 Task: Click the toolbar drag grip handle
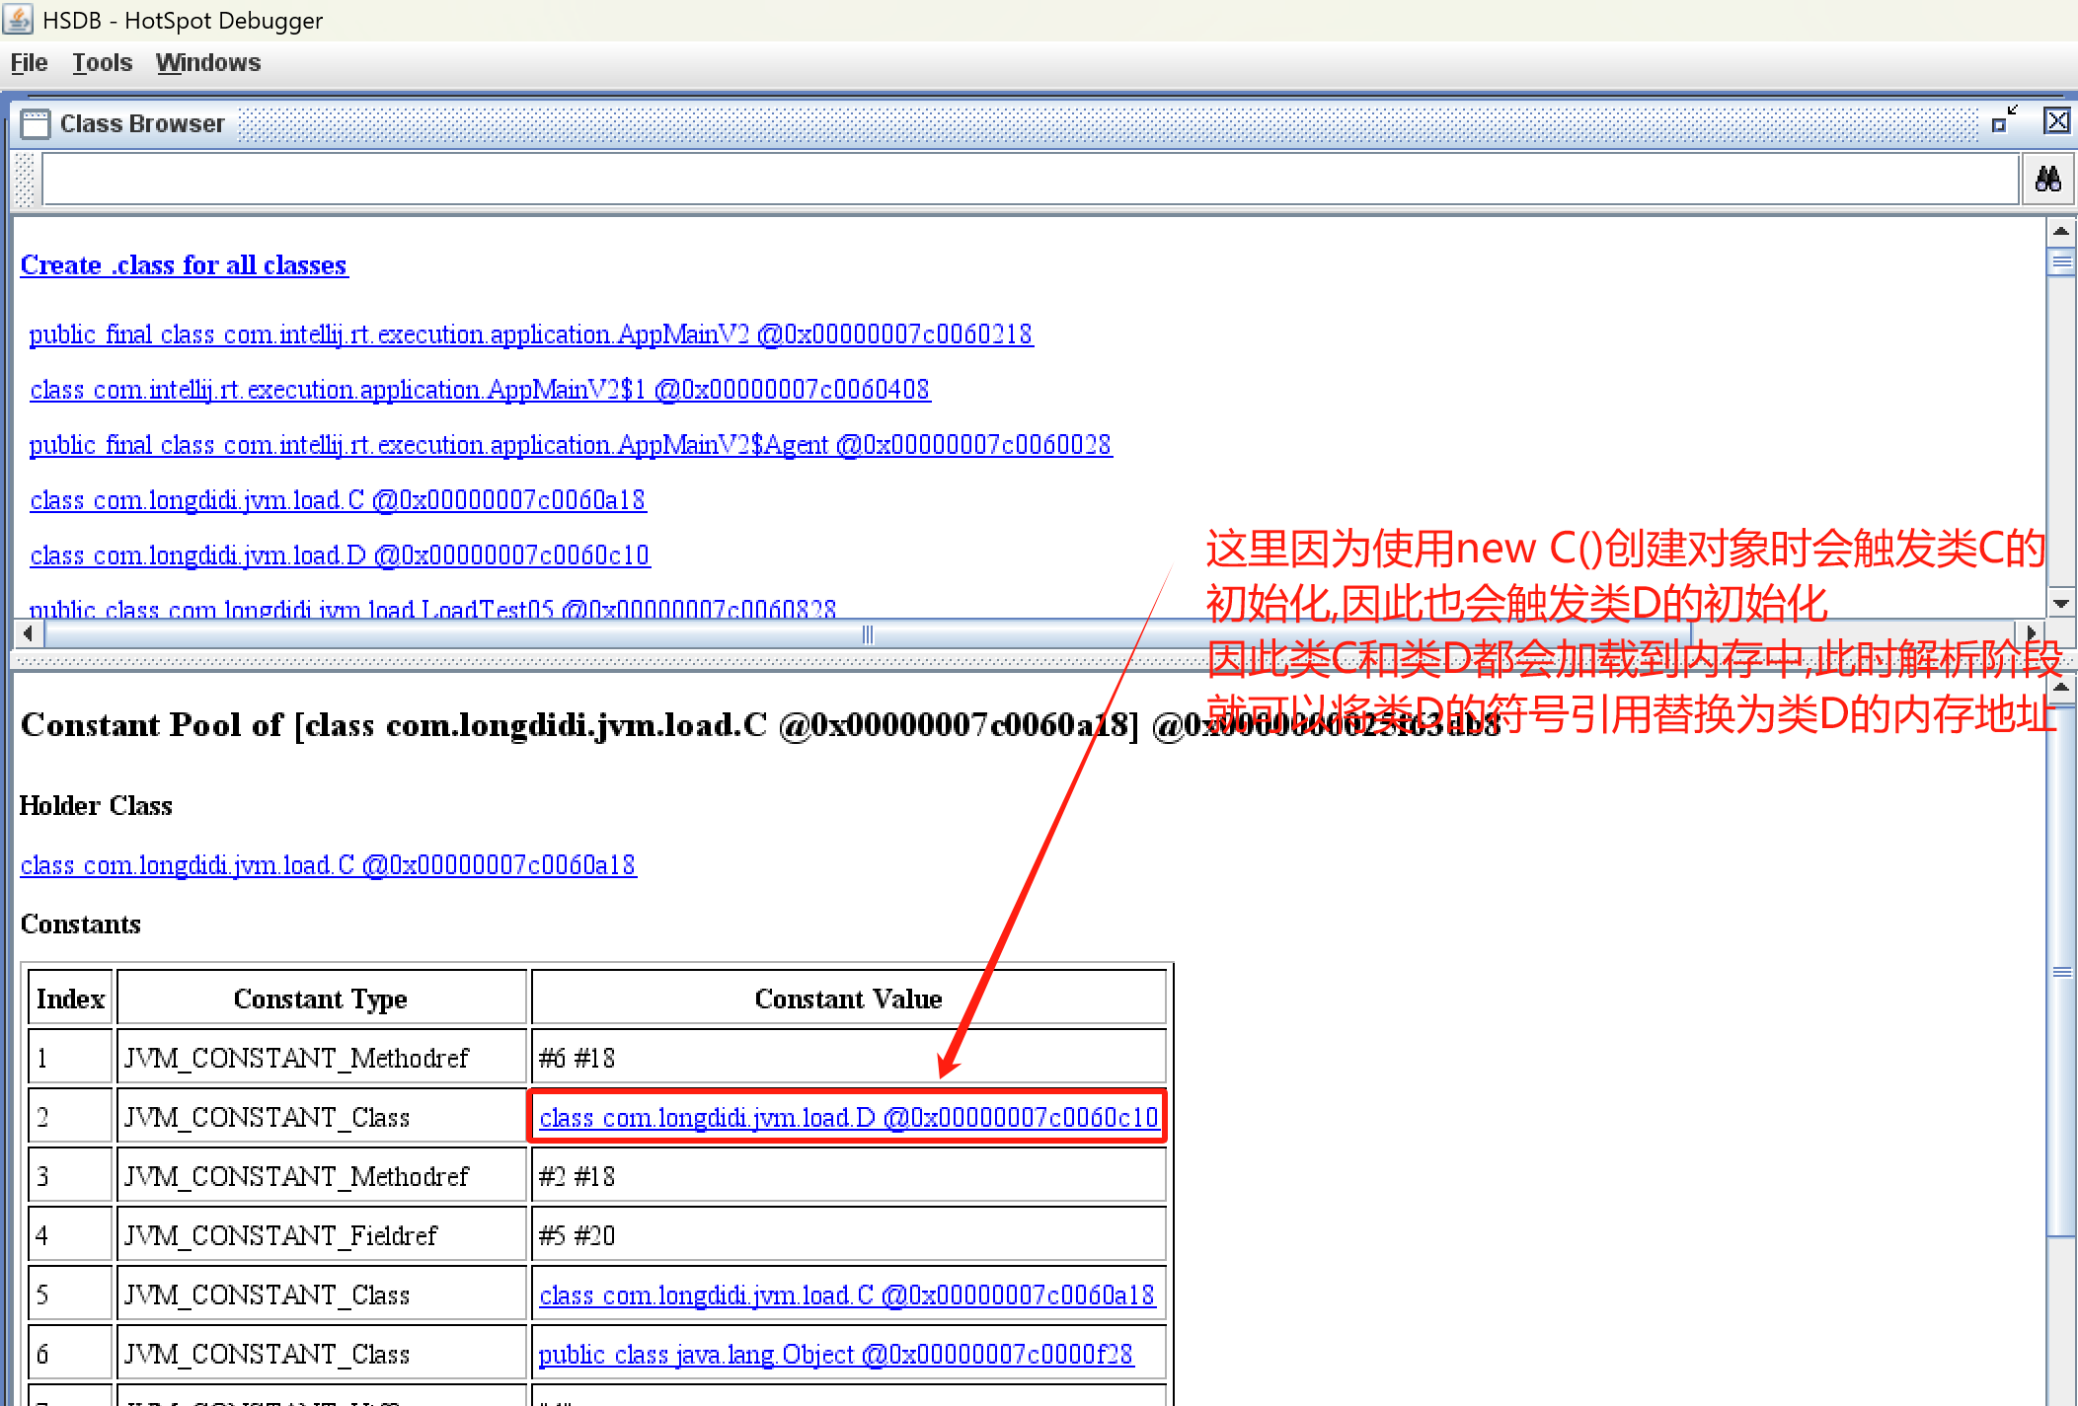coord(26,180)
